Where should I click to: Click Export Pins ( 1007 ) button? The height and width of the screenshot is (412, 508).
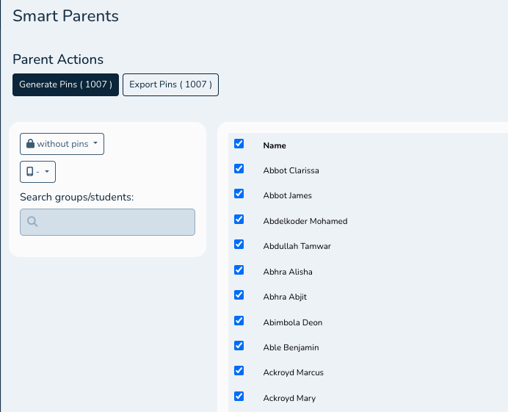pyautogui.click(x=170, y=84)
